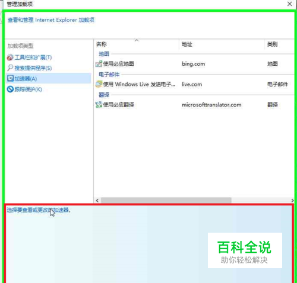The width and height of the screenshot is (297, 283).
Task: Click the 电子邮件 category cell
Action: 277,85
